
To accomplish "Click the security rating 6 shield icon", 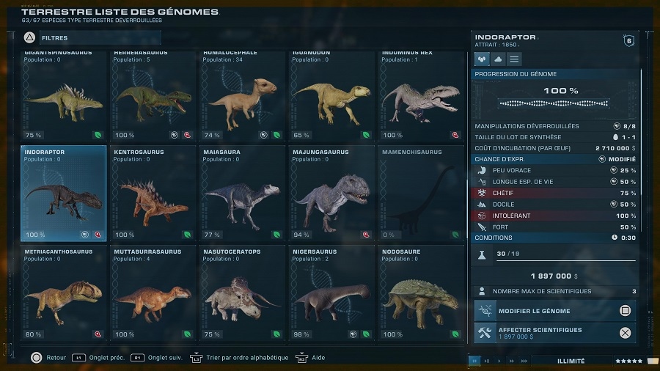I will pos(629,41).
